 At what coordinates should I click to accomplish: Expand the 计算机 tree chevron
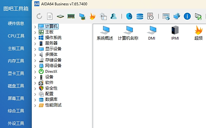click(35, 27)
